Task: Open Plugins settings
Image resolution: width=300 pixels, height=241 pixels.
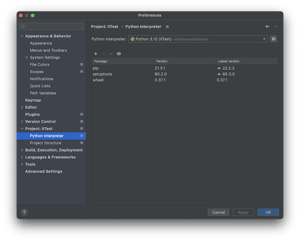Action: tap(32, 114)
